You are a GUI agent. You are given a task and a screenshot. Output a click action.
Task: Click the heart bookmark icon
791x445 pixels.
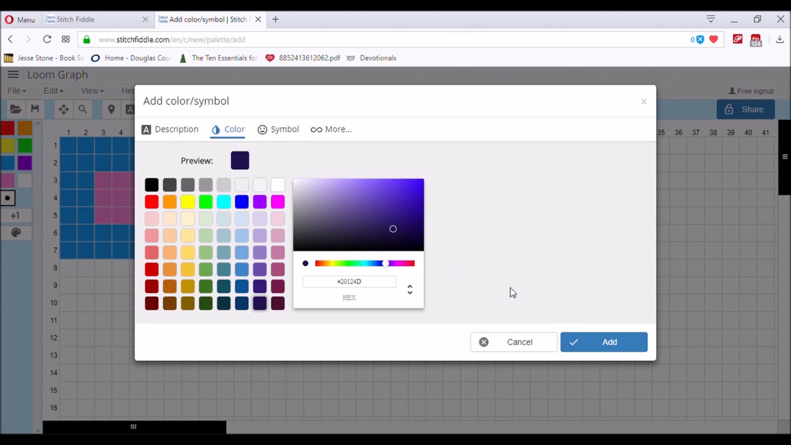point(714,40)
